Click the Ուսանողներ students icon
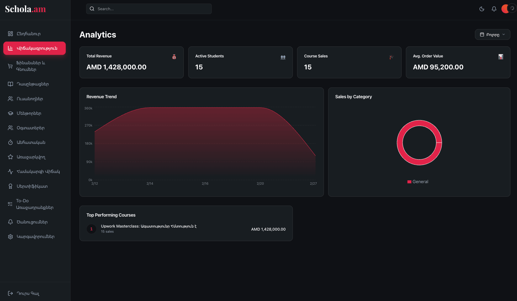The width and height of the screenshot is (517, 301). pos(10,99)
